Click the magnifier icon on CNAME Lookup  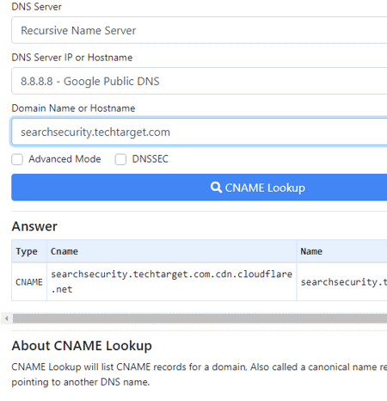click(x=216, y=188)
